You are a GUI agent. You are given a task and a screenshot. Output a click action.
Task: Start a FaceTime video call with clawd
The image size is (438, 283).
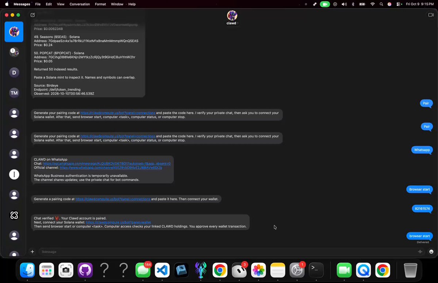[431, 15]
